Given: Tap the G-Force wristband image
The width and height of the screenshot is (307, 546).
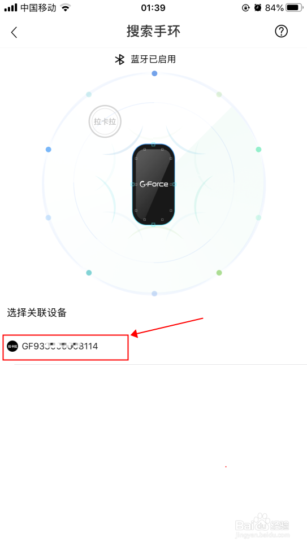Looking at the screenshot, I should (x=154, y=184).
